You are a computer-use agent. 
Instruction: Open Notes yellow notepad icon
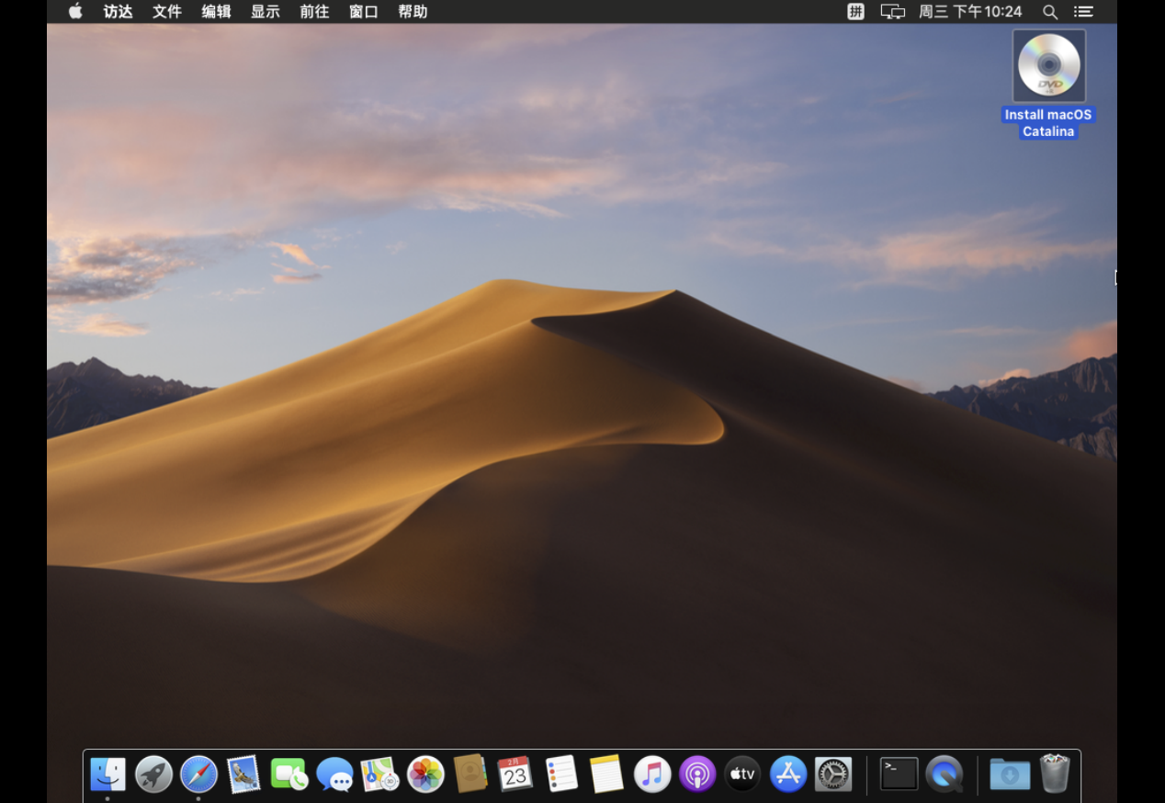[x=606, y=775]
